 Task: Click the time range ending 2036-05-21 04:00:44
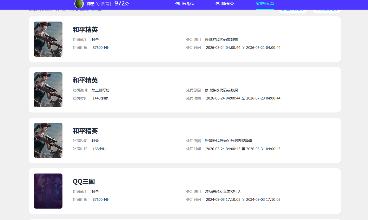(243, 48)
